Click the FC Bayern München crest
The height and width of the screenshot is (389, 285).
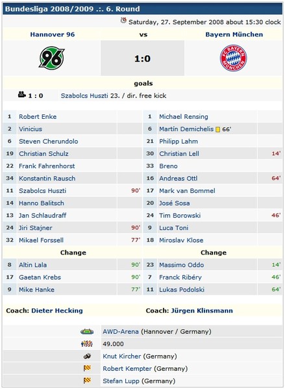pos(234,58)
